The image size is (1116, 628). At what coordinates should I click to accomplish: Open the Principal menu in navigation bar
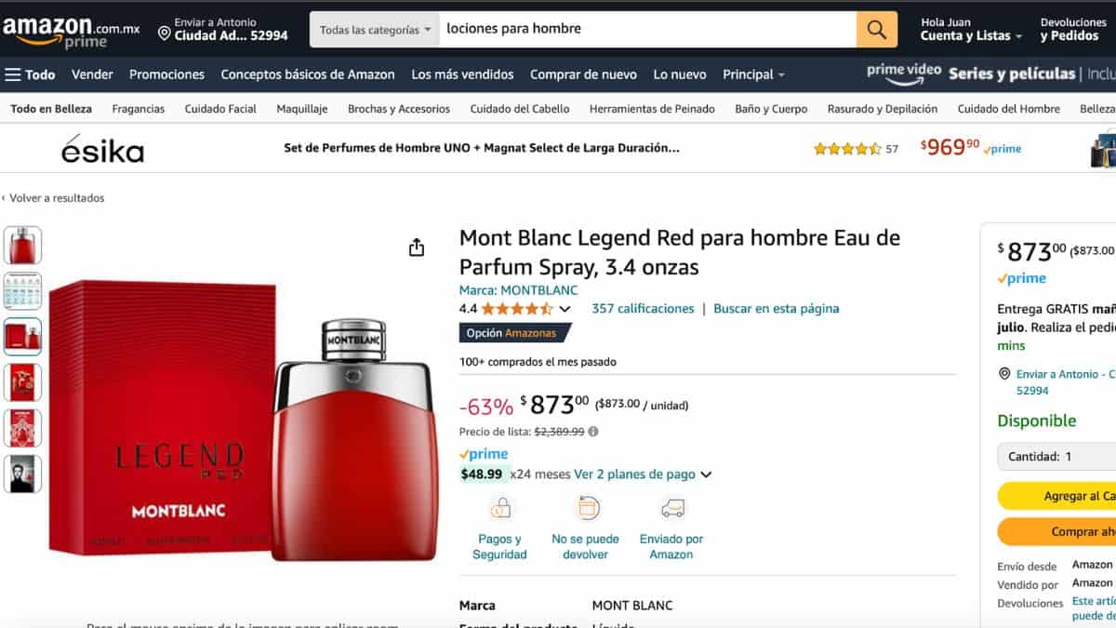click(754, 74)
